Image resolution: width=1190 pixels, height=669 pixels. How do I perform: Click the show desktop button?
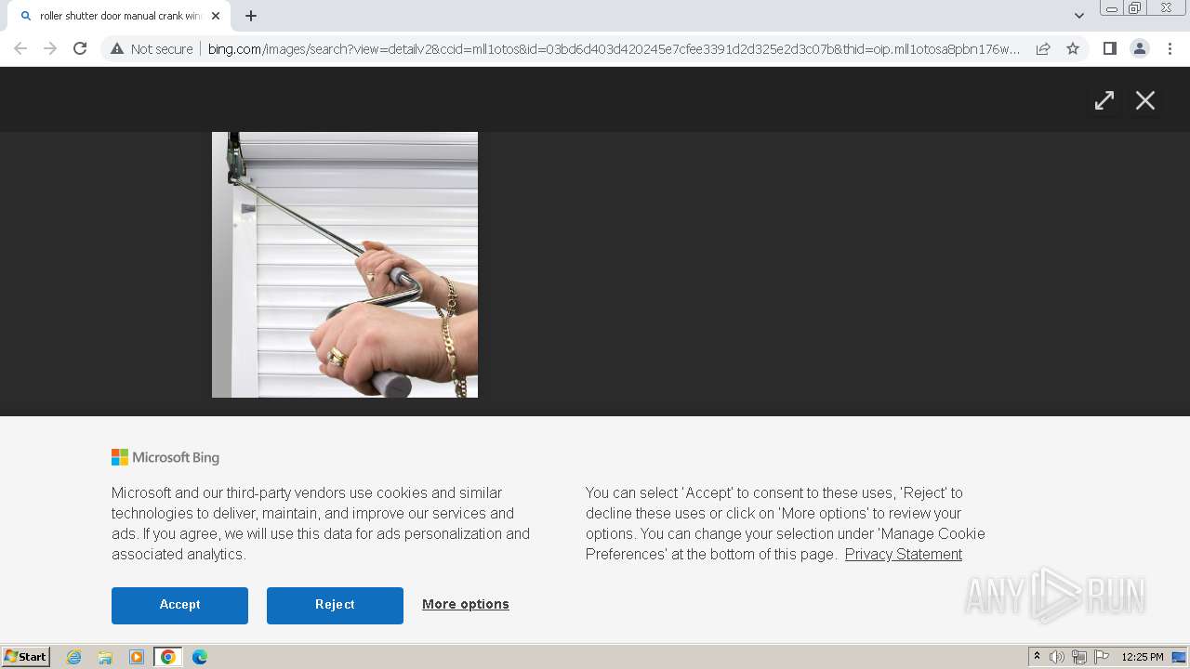pos(1179,657)
